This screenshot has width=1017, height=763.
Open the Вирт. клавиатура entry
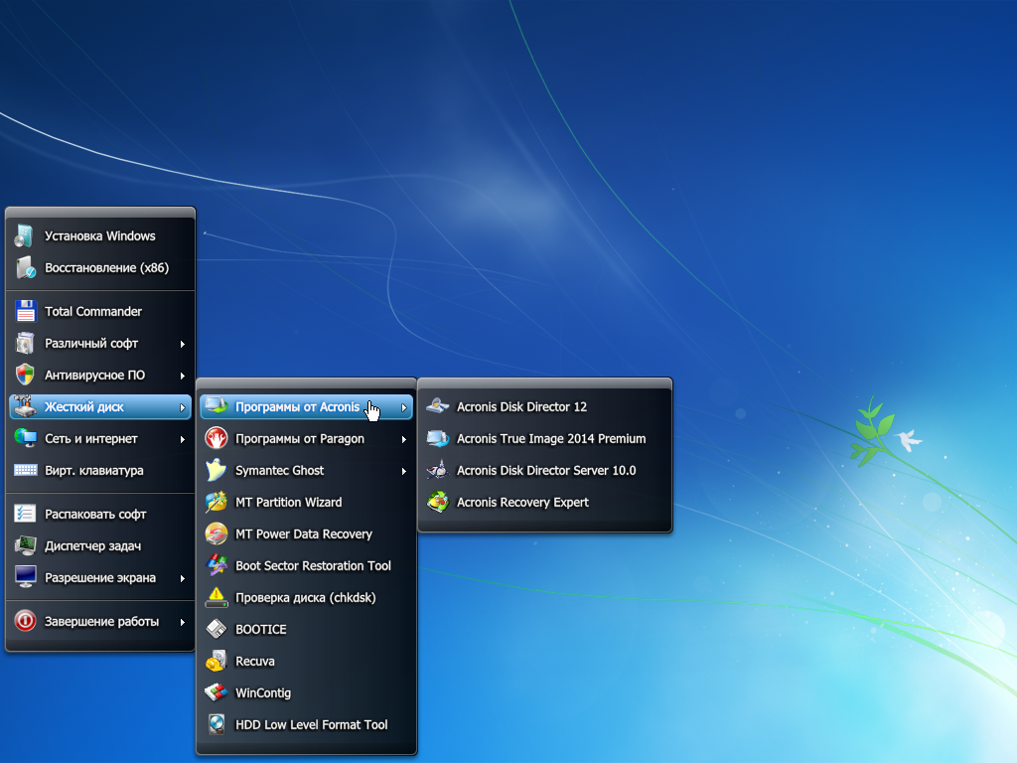click(x=100, y=470)
